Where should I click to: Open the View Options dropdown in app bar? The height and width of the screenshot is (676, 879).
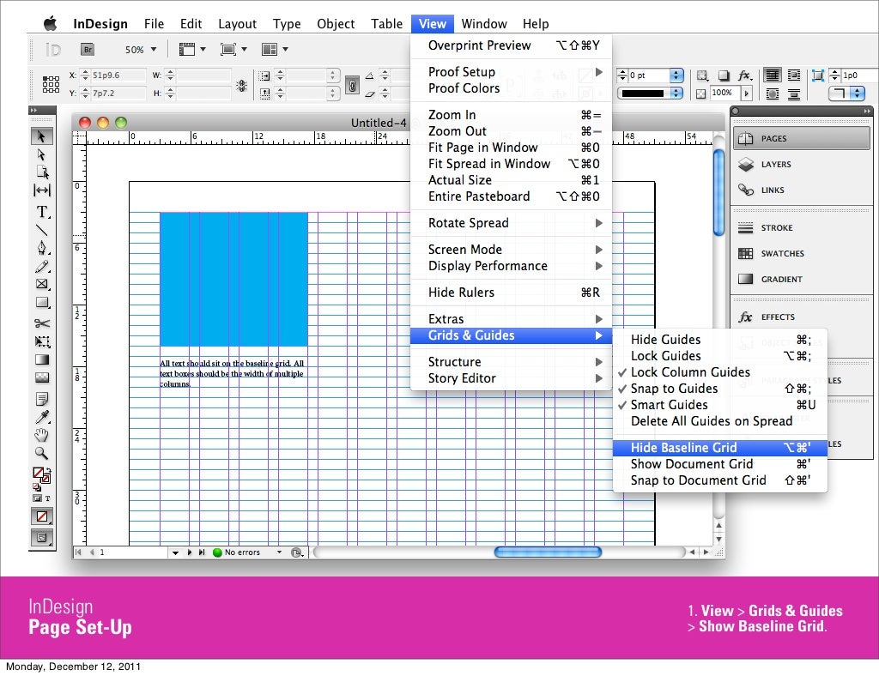[x=191, y=49]
